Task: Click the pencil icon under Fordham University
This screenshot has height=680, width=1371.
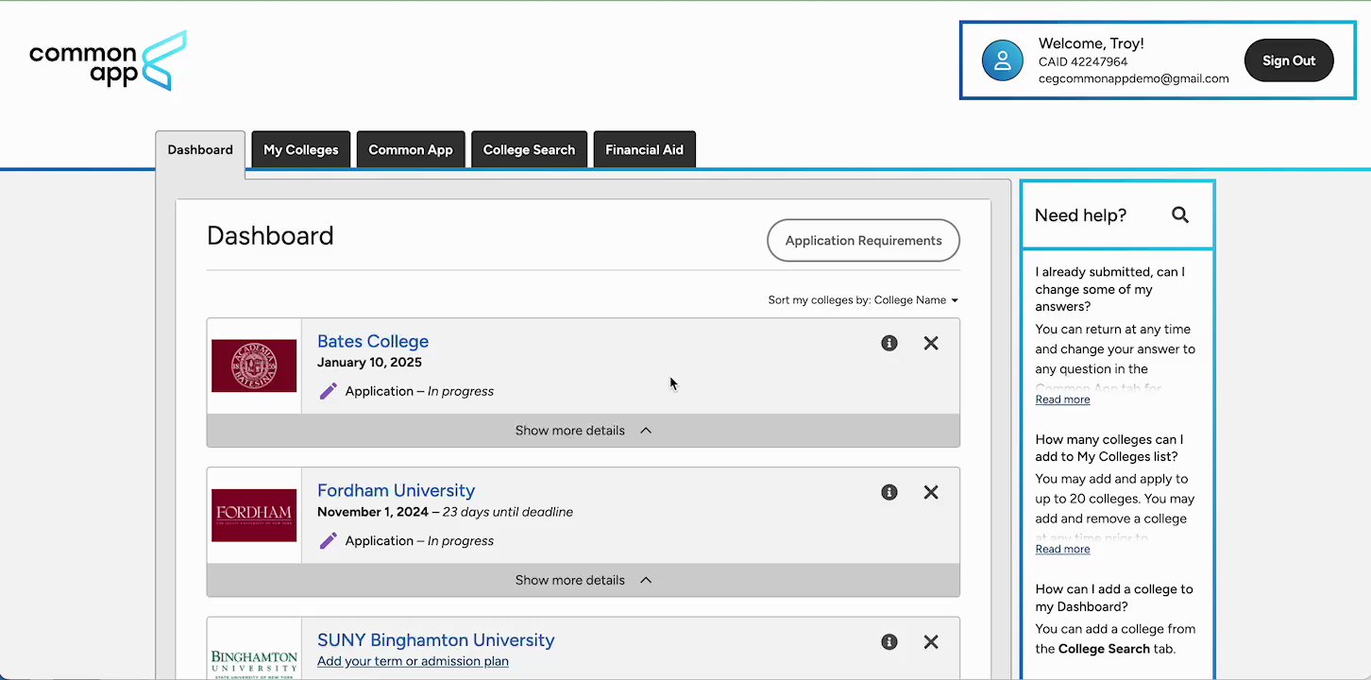Action: click(x=328, y=541)
